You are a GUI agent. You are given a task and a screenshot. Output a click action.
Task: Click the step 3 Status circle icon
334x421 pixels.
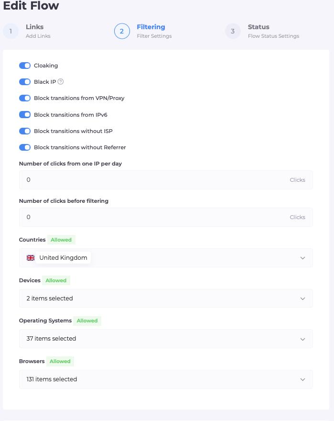[x=233, y=31]
